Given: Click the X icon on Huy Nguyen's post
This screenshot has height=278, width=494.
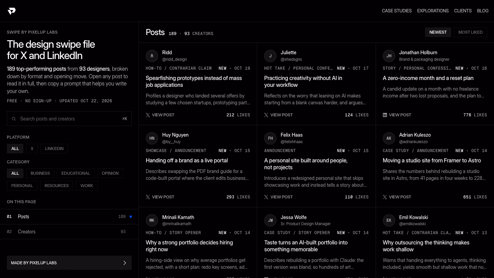Looking at the screenshot, I should click(148, 197).
